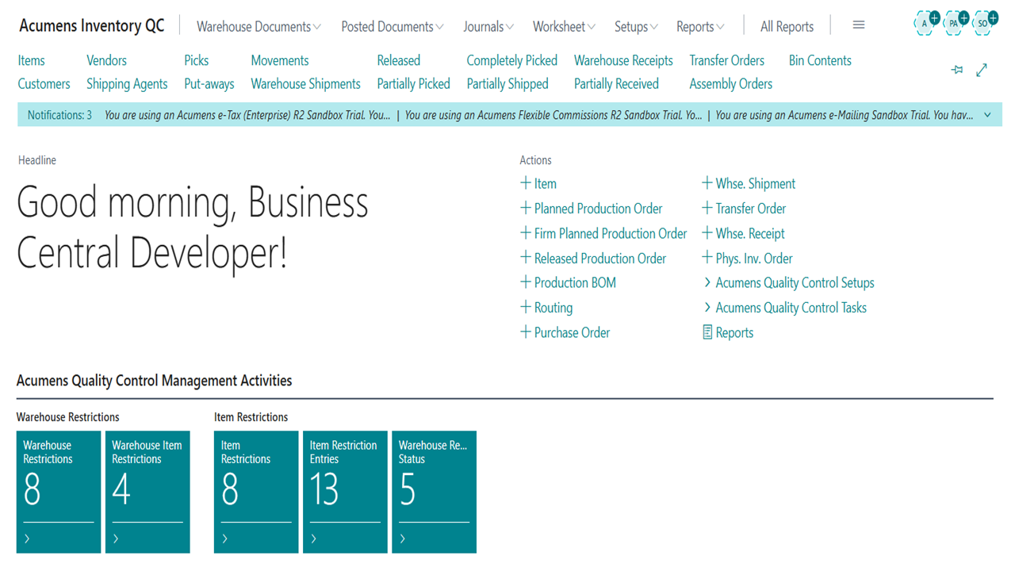
Task: Click the expand arrows icon below the avatars
Action: (x=982, y=71)
